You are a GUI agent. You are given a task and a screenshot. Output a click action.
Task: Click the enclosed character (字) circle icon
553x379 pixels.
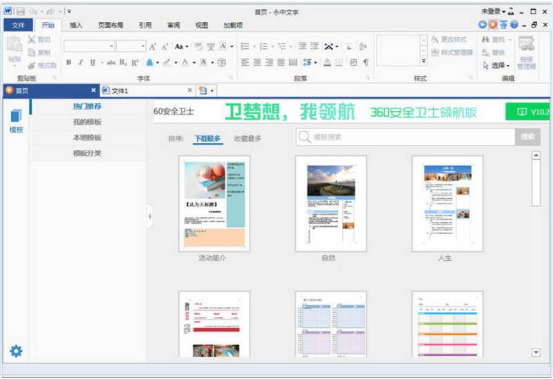click(221, 63)
